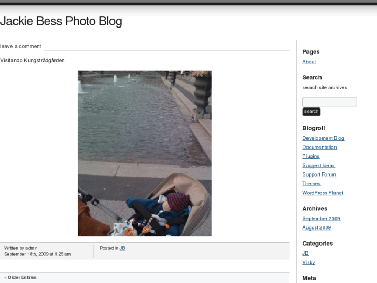377x283 pixels.
Task: Open the WordPress Planet link
Action: pyautogui.click(x=323, y=193)
